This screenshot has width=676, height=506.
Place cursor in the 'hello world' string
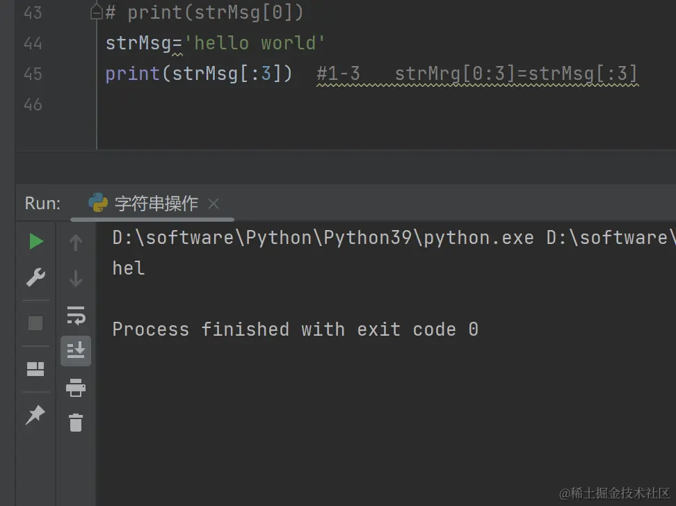[x=259, y=43]
